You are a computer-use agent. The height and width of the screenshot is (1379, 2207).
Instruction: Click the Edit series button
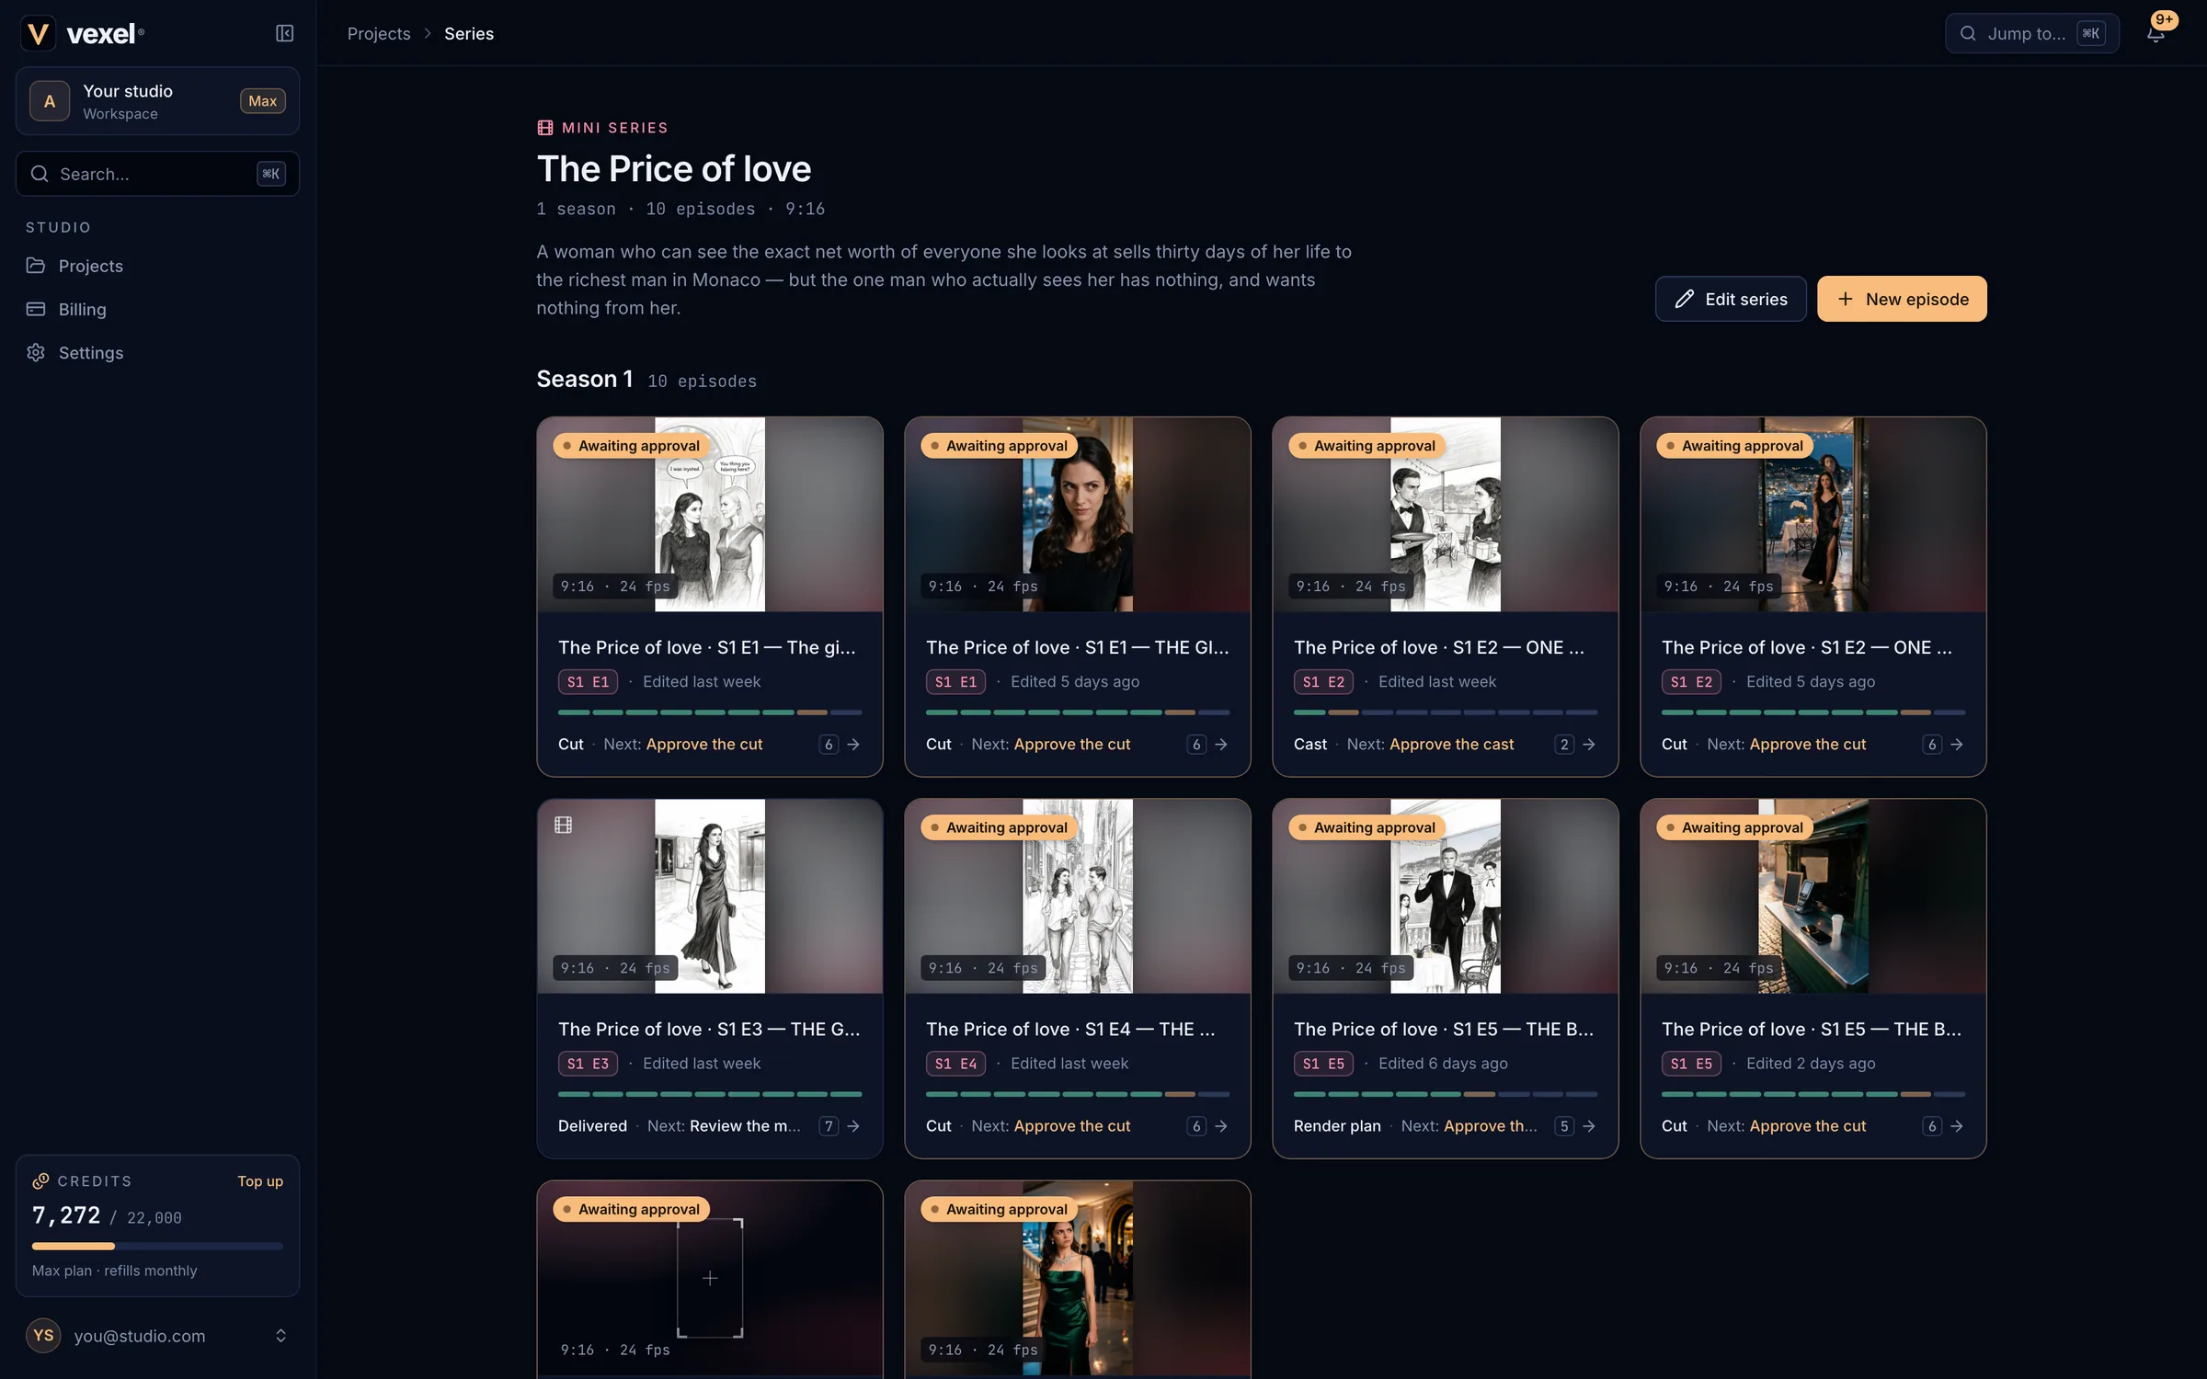(x=1731, y=299)
